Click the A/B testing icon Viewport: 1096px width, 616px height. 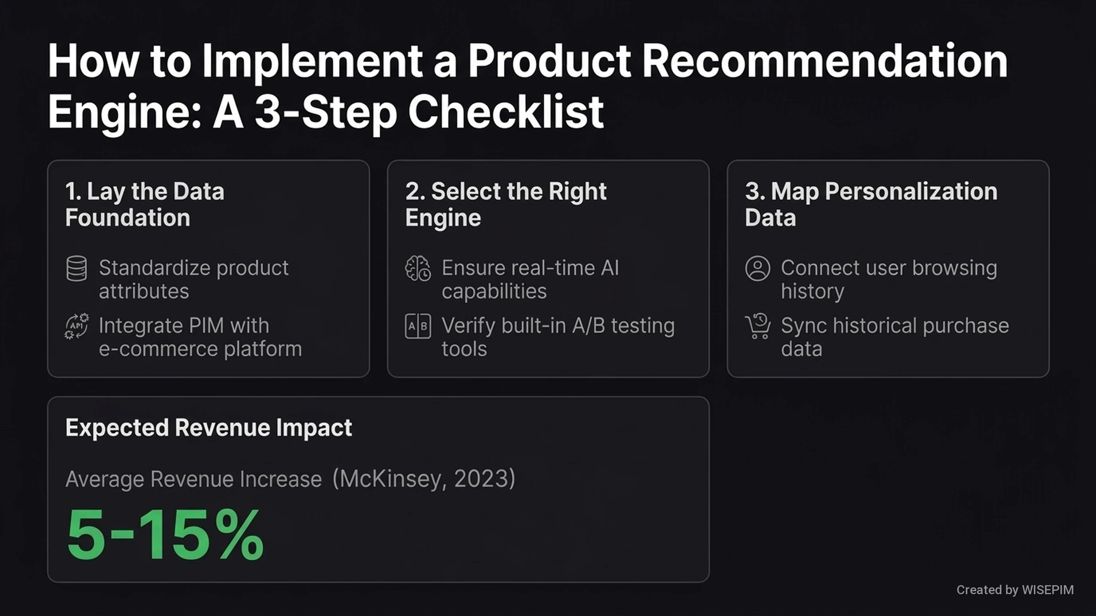pyautogui.click(x=418, y=326)
